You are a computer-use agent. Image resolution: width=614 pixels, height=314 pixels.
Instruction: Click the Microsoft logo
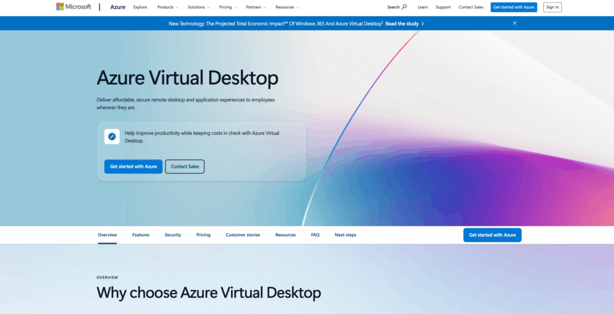(x=73, y=7)
